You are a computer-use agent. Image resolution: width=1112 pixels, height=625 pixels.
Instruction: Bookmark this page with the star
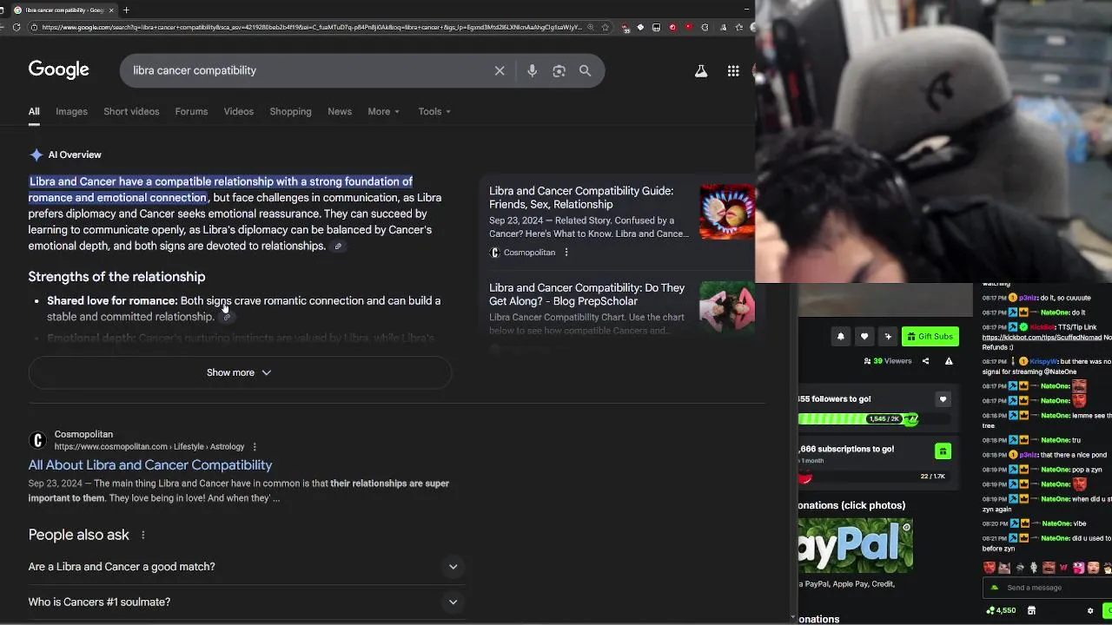pos(606,27)
